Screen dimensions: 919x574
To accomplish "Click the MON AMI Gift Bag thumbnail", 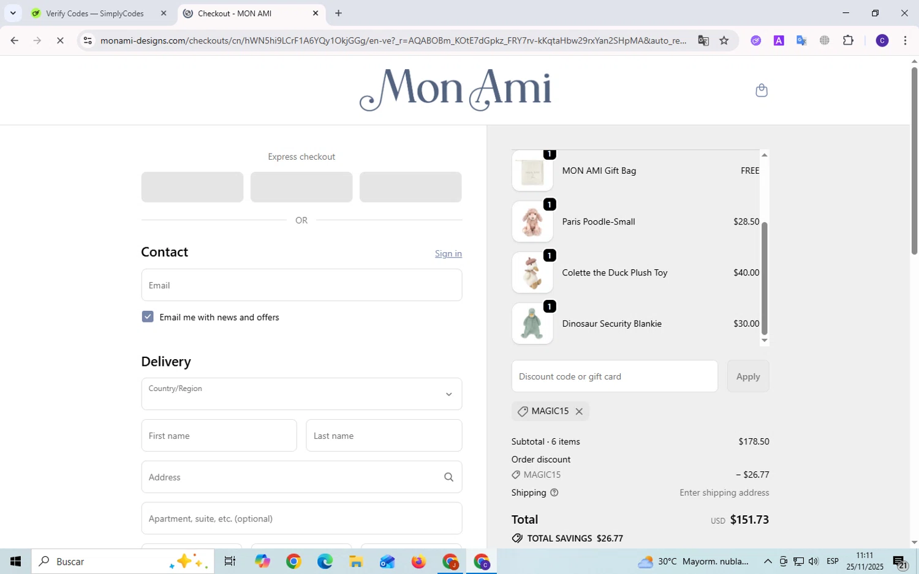I will [532, 171].
